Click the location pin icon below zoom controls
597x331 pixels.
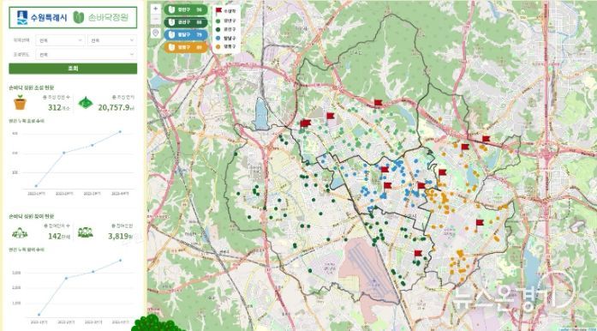[x=155, y=33]
